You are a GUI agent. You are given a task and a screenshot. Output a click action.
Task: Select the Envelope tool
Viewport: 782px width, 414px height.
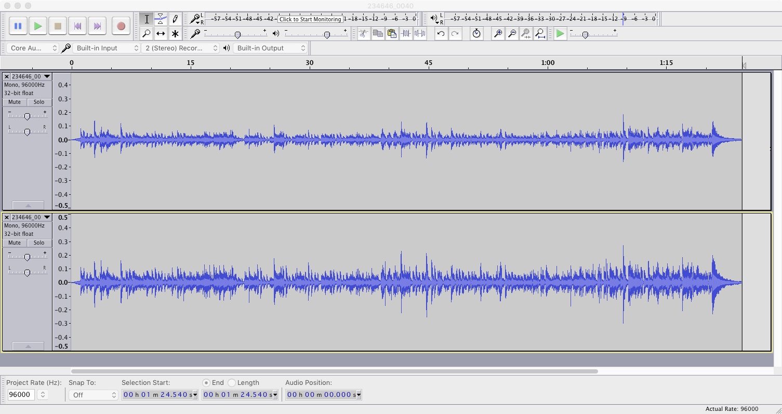click(161, 19)
